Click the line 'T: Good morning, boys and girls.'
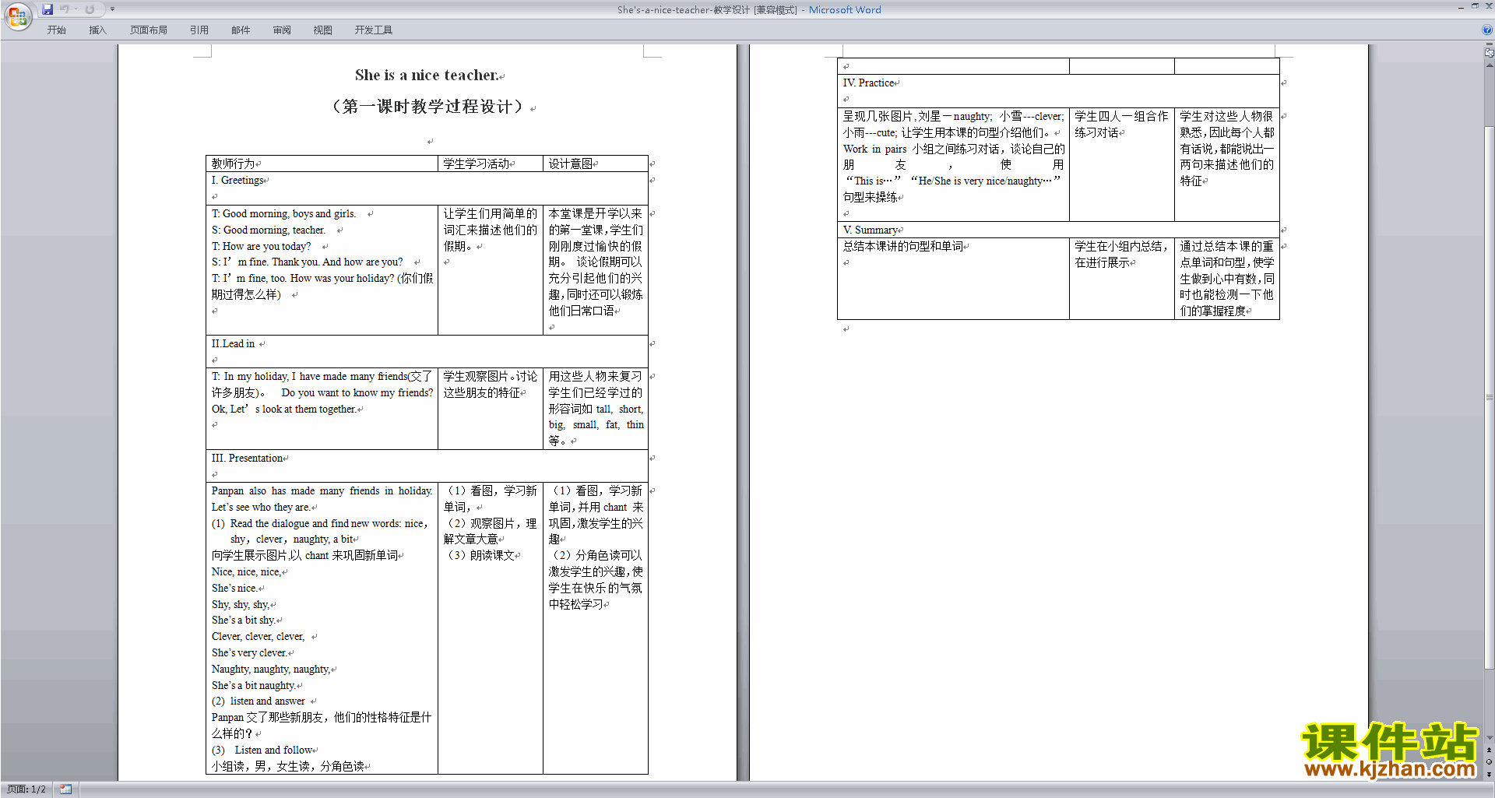The height and width of the screenshot is (798, 1495). click(284, 214)
